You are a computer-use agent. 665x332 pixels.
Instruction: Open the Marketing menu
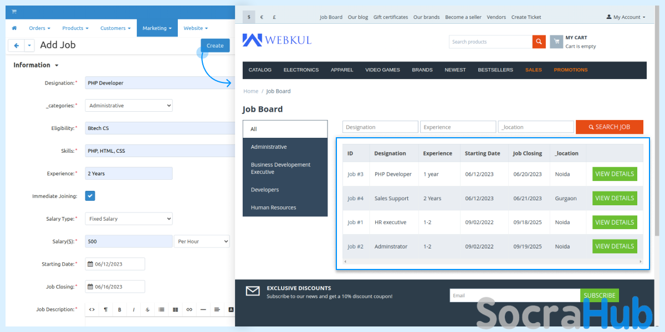157,28
